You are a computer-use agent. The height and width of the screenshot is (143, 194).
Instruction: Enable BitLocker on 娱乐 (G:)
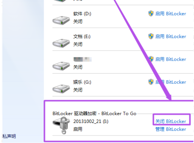tap(171, 82)
